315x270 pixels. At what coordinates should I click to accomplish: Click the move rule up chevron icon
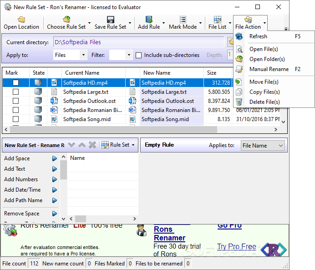pyautogui.click(x=82, y=145)
